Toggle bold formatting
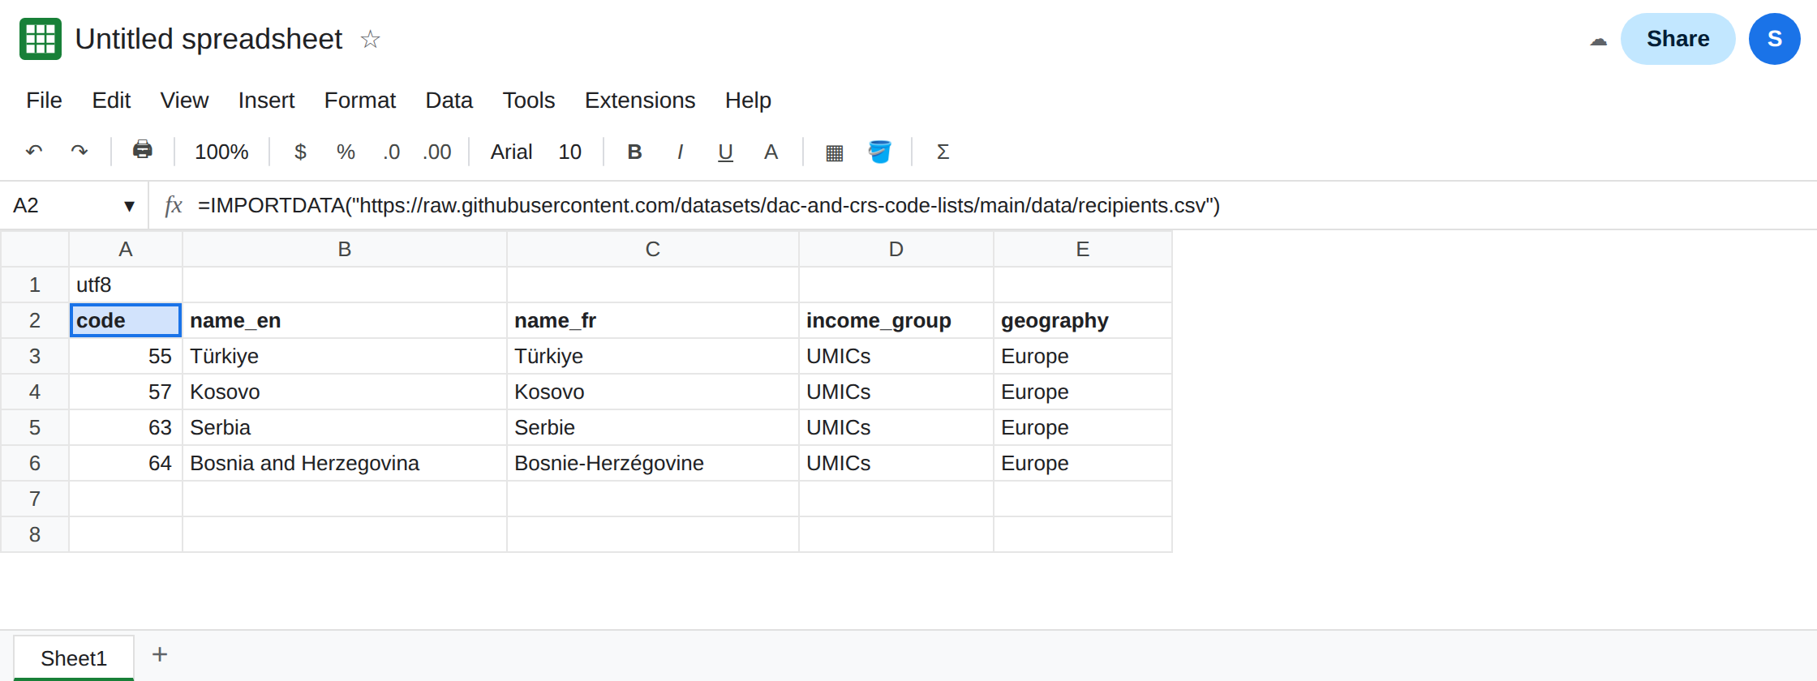1817x681 pixels. coord(634,152)
